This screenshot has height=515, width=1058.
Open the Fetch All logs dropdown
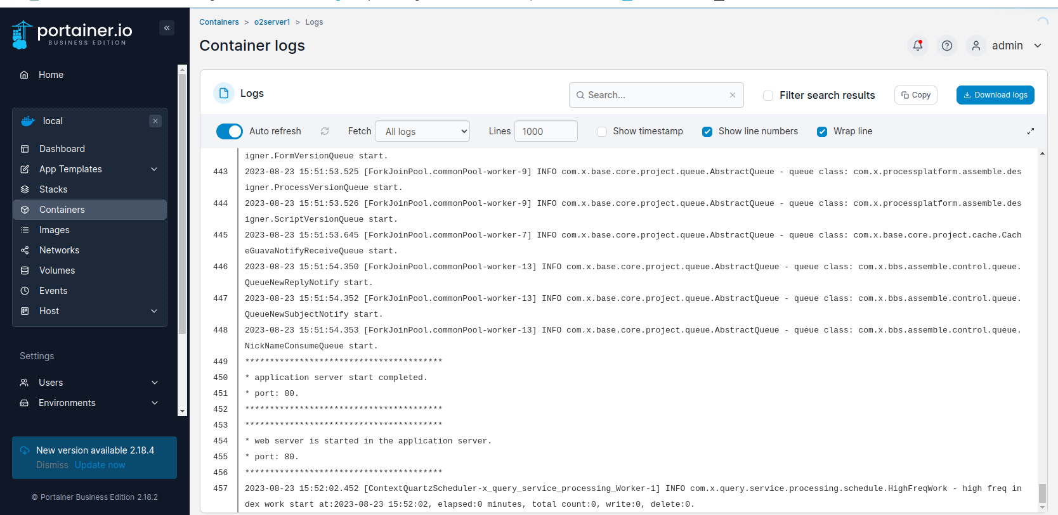tap(422, 131)
